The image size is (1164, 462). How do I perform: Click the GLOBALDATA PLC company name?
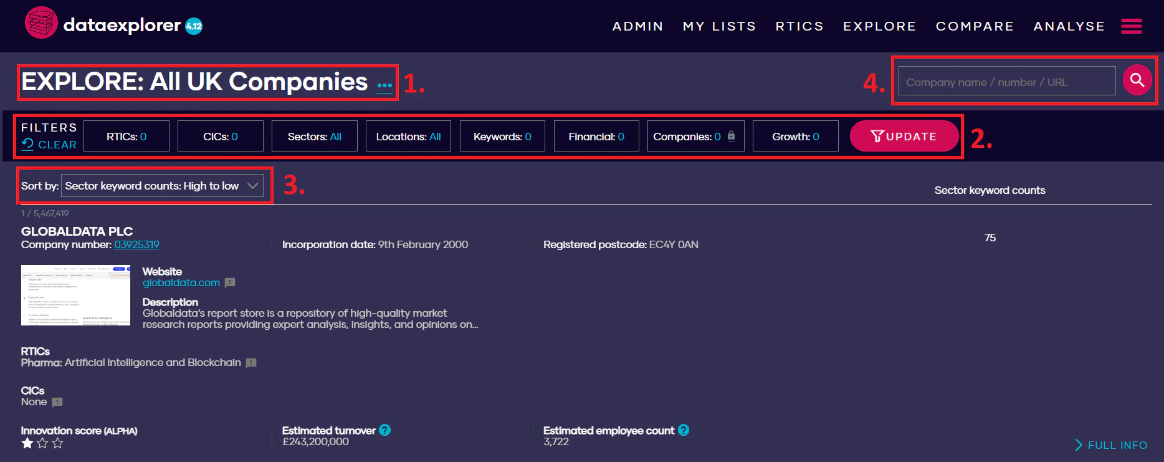coord(77,231)
